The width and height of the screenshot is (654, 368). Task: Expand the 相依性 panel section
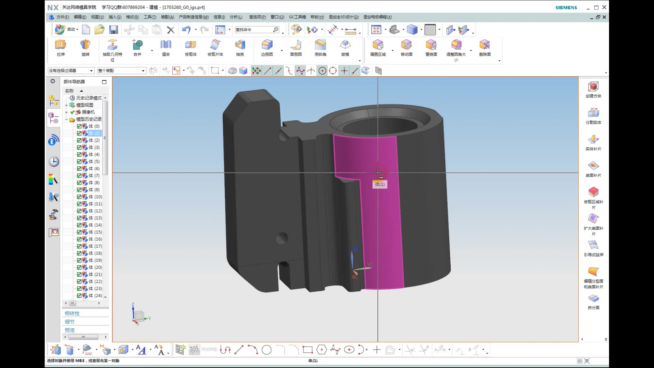pyautogui.click(x=72, y=313)
